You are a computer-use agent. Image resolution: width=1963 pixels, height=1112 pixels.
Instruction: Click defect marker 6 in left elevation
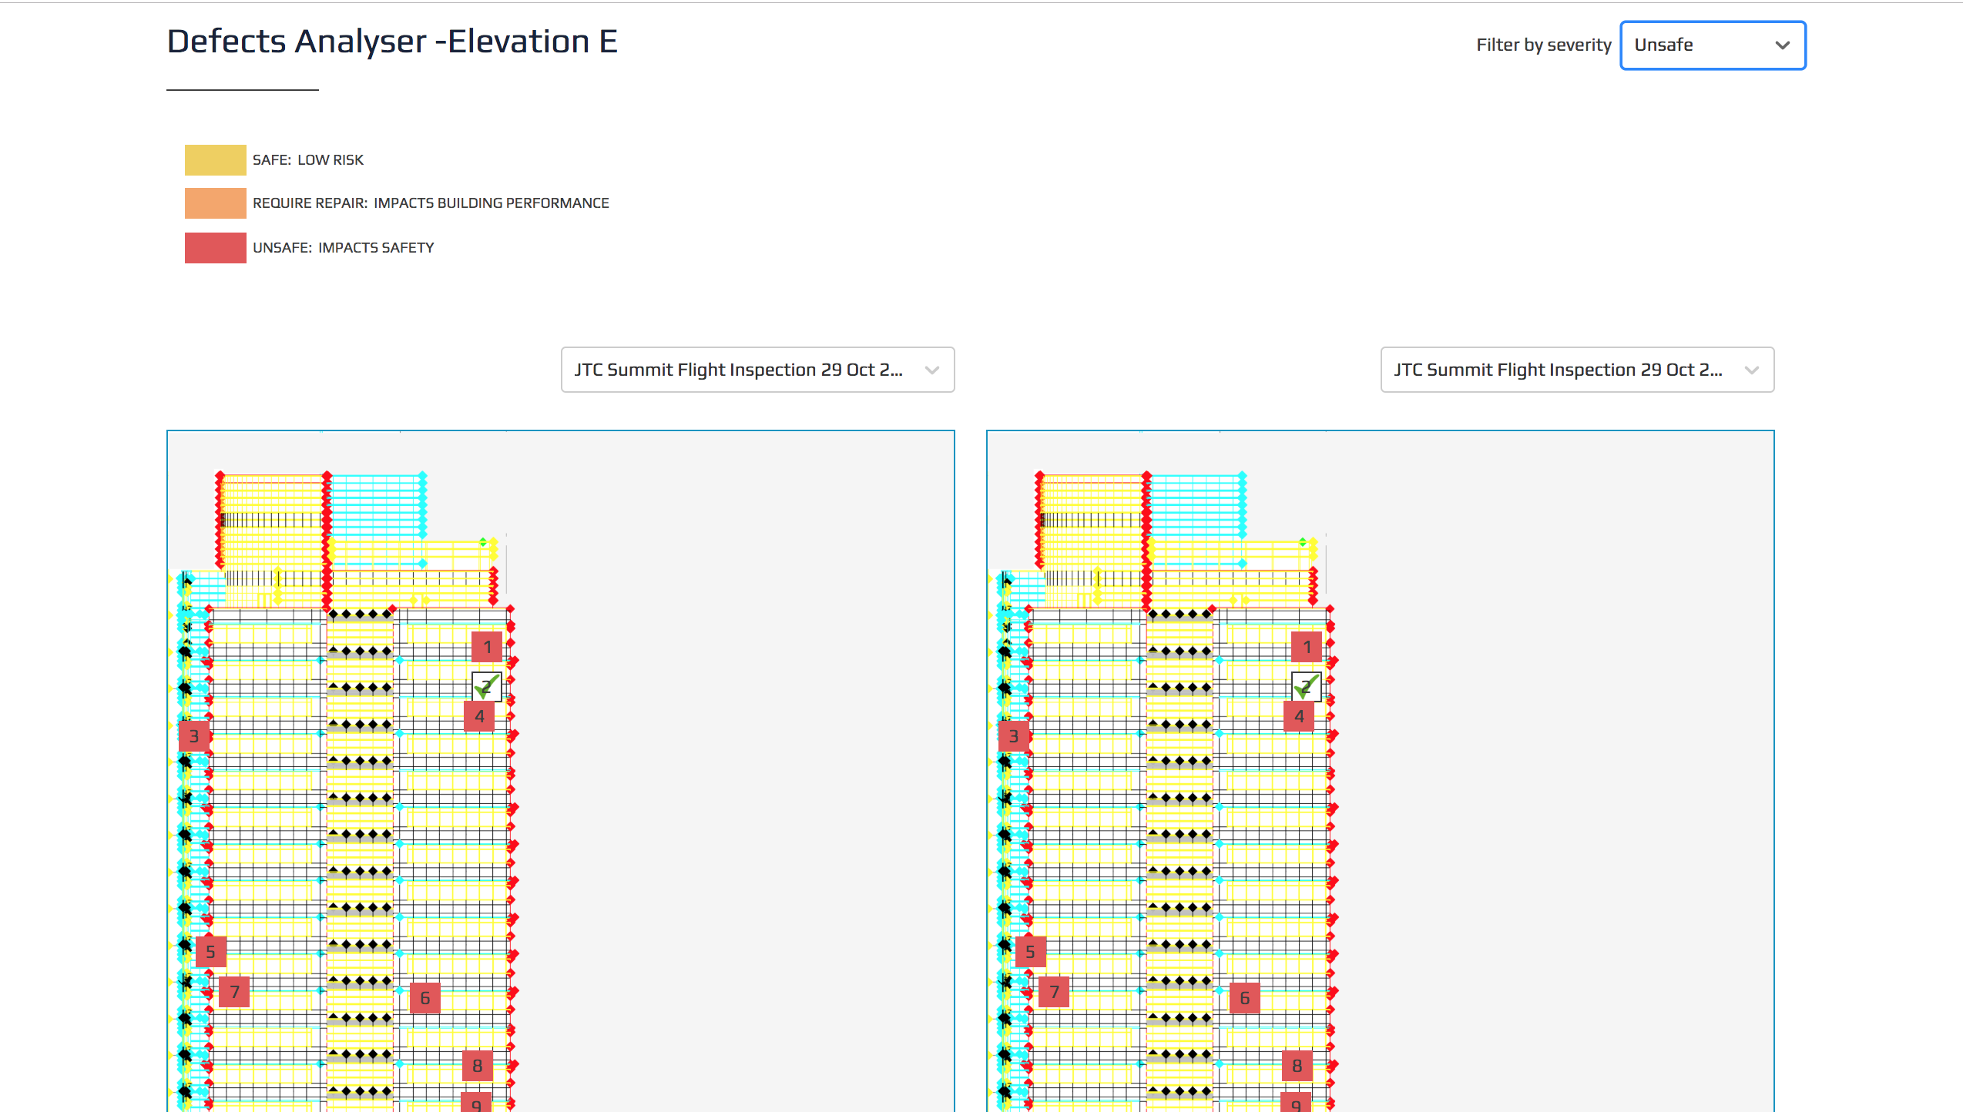tap(424, 998)
